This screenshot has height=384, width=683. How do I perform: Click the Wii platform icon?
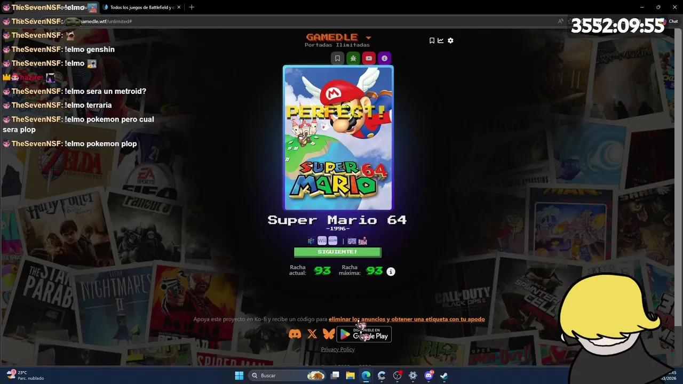coord(322,241)
